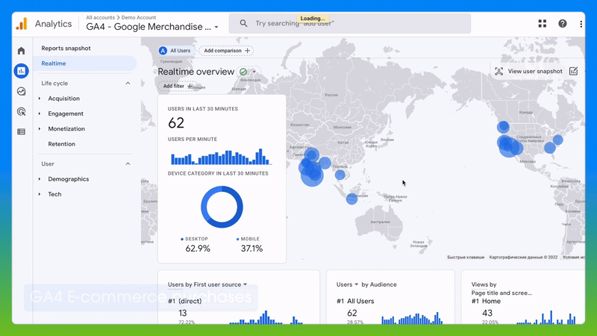Click the All Users 'A' badge
The height and width of the screenshot is (336, 597).
tap(163, 51)
